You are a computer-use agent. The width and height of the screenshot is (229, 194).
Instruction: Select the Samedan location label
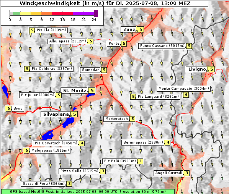point(90,70)
